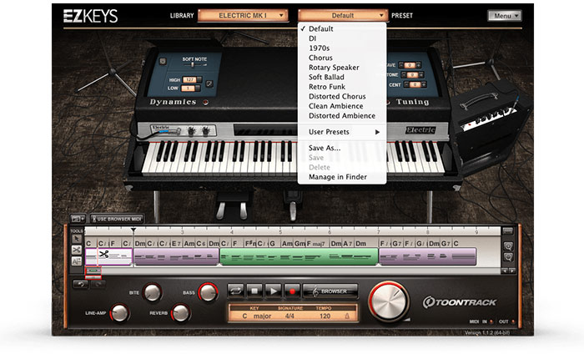584x359 pixels.
Task: Click the tempo value 120
Action: [x=325, y=316]
